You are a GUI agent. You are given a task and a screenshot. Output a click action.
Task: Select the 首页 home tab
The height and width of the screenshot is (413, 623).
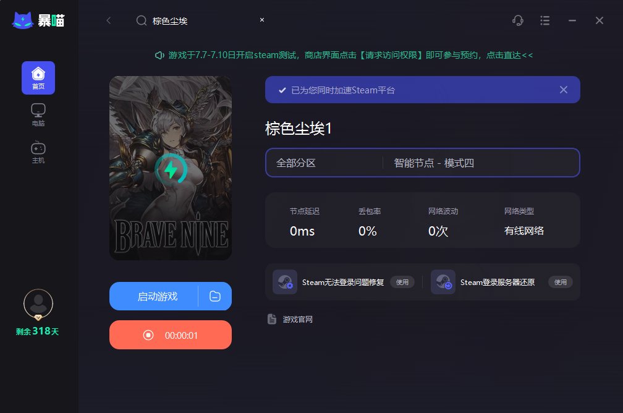pos(38,78)
